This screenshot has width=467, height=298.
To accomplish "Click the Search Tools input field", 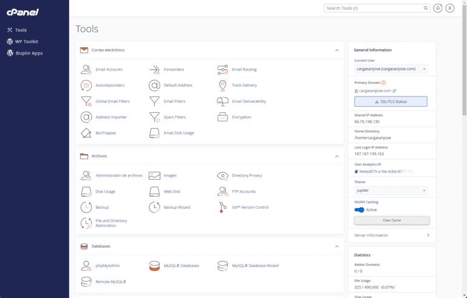I will click(x=374, y=8).
